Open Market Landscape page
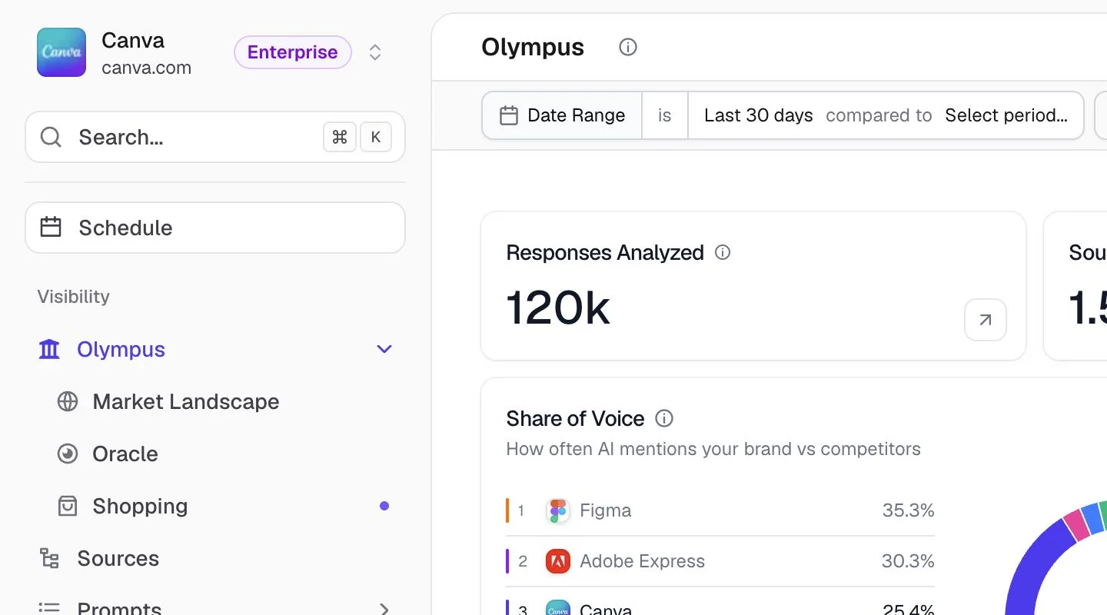The width and height of the screenshot is (1107, 615). pos(185,401)
